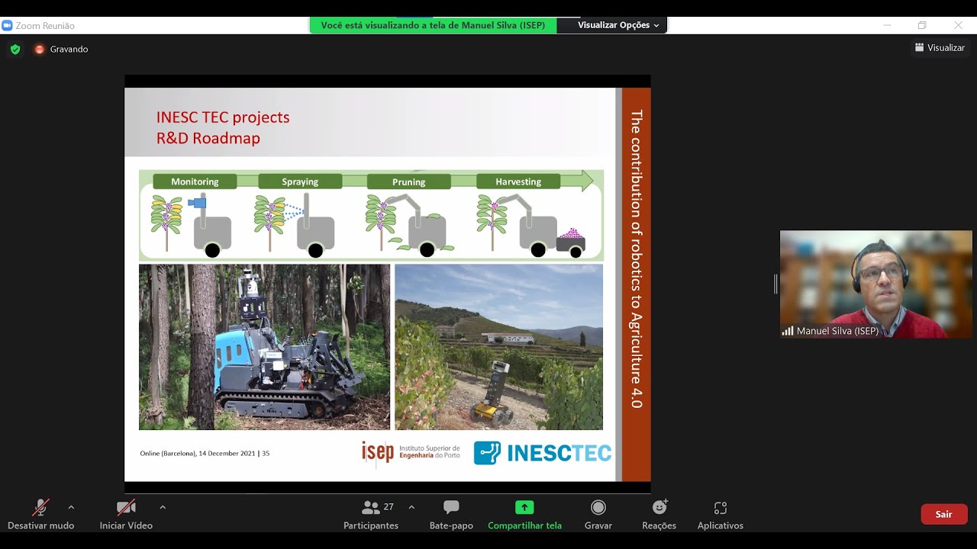This screenshot has width=977, height=549.
Task: Click the Pruning label on the slide
Action: click(x=409, y=181)
